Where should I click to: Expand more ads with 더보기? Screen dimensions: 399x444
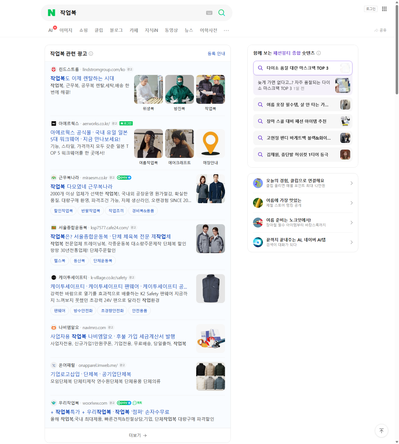click(138, 435)
